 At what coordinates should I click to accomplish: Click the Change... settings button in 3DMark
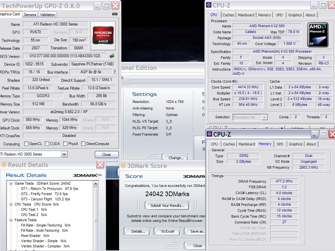(176, 158)
